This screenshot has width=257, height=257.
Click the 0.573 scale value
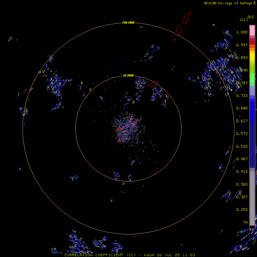point(242,134)
